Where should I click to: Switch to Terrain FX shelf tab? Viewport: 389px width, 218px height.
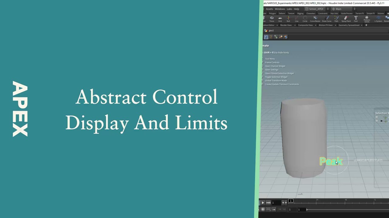pos(360,14)
